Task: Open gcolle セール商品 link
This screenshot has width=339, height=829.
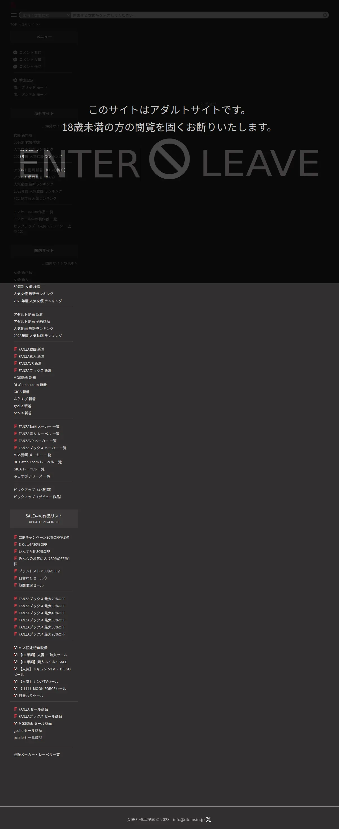Action: [28, 730]
